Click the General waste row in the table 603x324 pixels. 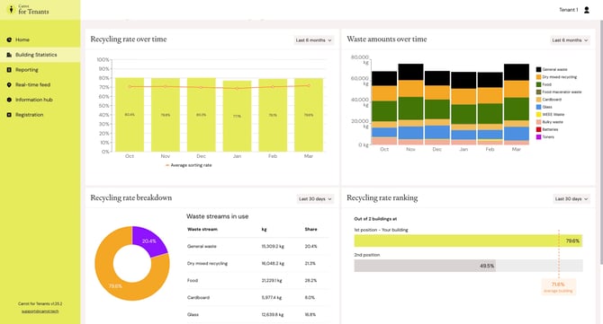point(257,246)
